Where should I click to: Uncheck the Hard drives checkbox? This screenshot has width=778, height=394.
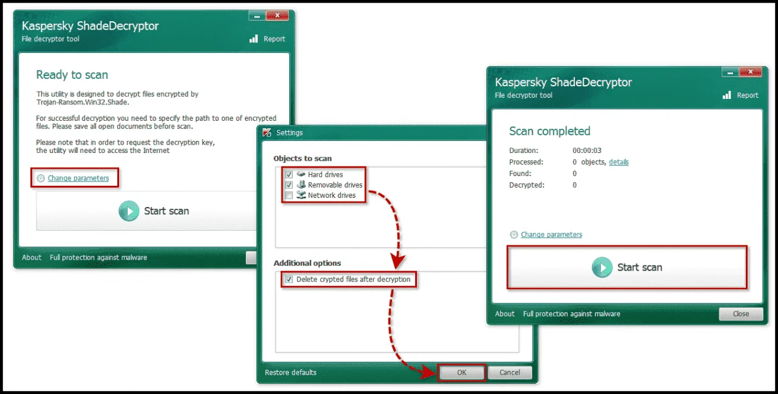[289, 174]
